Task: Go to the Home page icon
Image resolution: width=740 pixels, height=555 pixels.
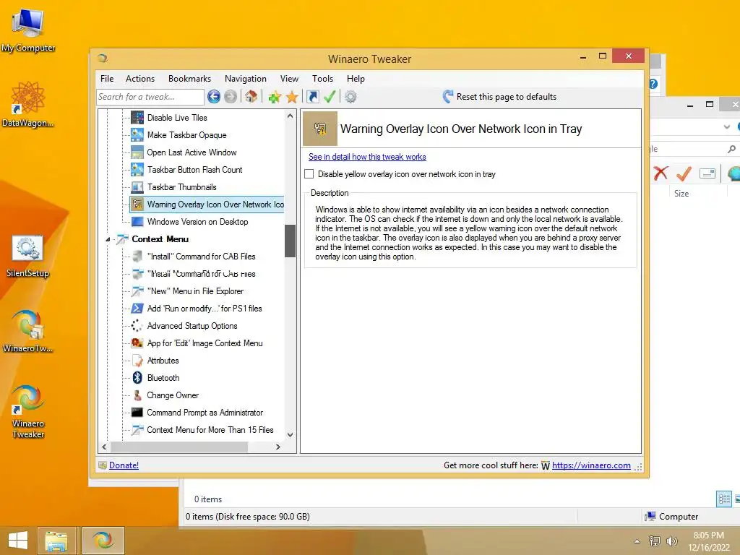Action: click(x=251, y=97)
